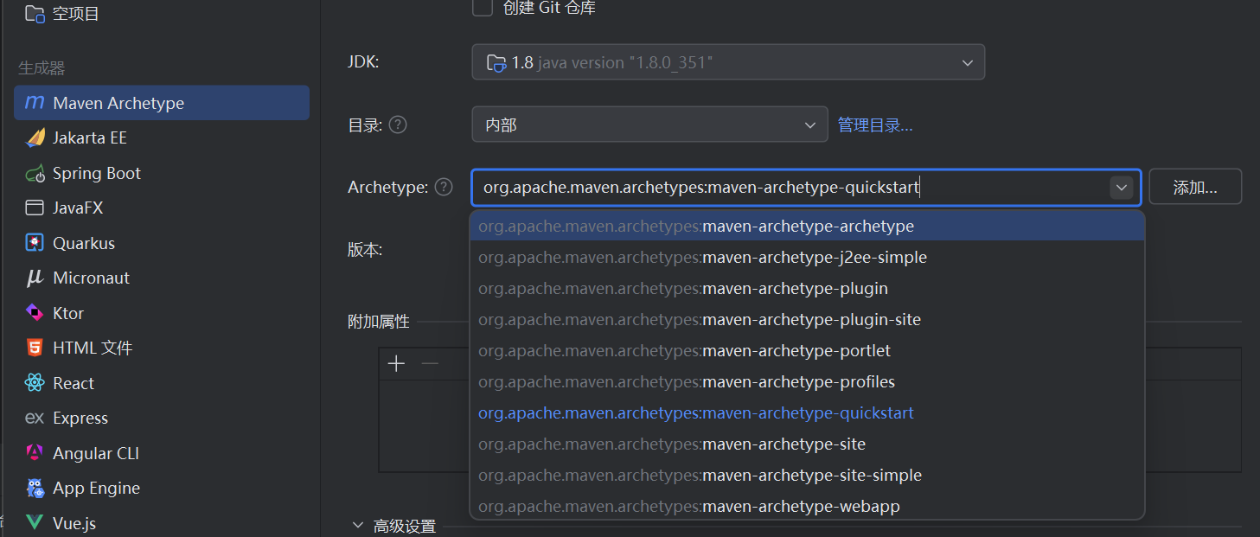Click the 管理目录... link
Viewport: 1260px width, 537px height.
[875, 124]
